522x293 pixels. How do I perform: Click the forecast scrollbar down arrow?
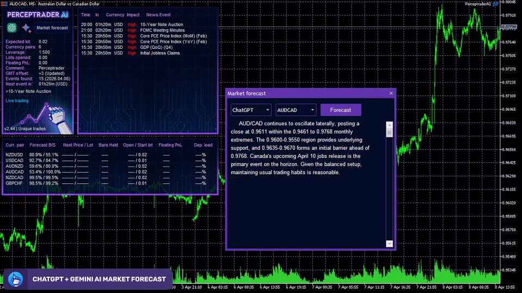point(389,244)
